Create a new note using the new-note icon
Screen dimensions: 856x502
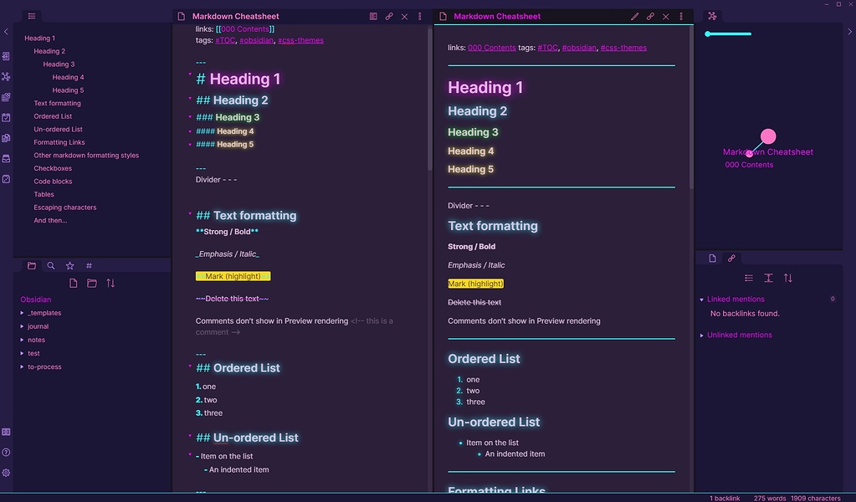tap(74, 284)
